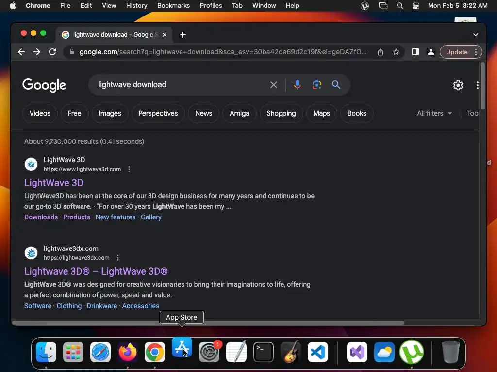Click the Update button in Chrome toolbar

tap(456, 52)
